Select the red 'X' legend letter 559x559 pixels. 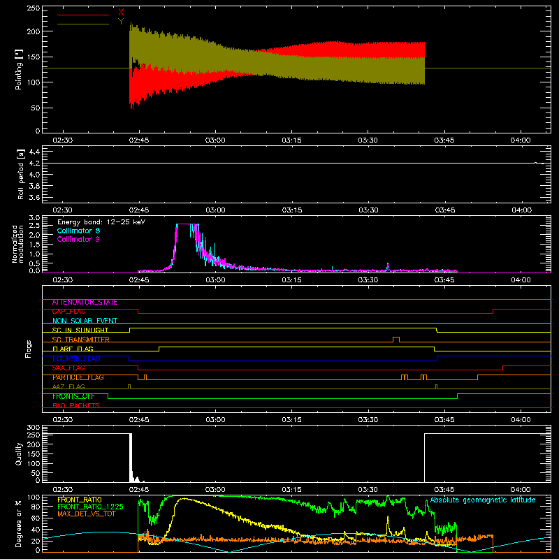121,12
